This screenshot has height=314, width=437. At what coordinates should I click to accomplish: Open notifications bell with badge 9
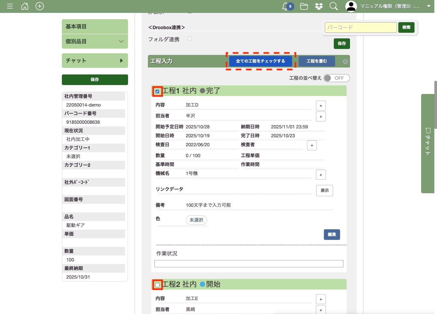[286, 6]
